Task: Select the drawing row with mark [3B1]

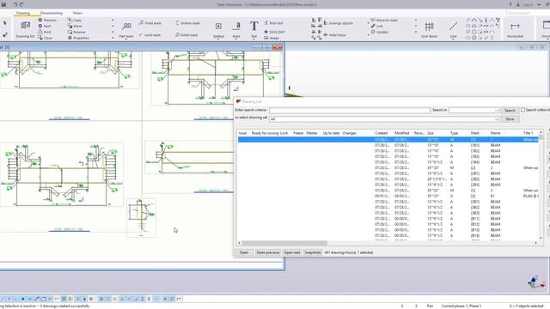Action: (388, 202)
